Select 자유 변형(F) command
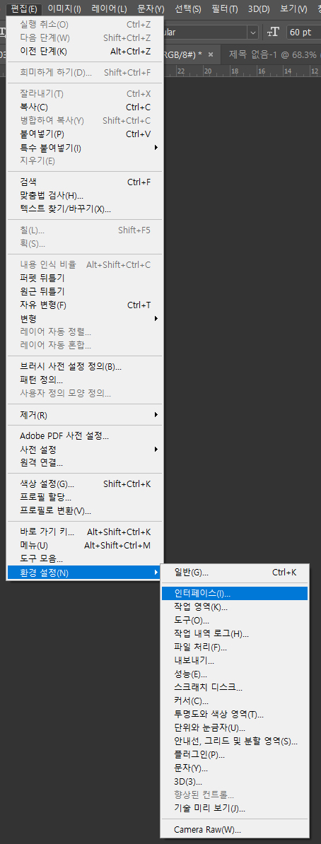This screenshot has width=321, height=844. click(85, 305)
